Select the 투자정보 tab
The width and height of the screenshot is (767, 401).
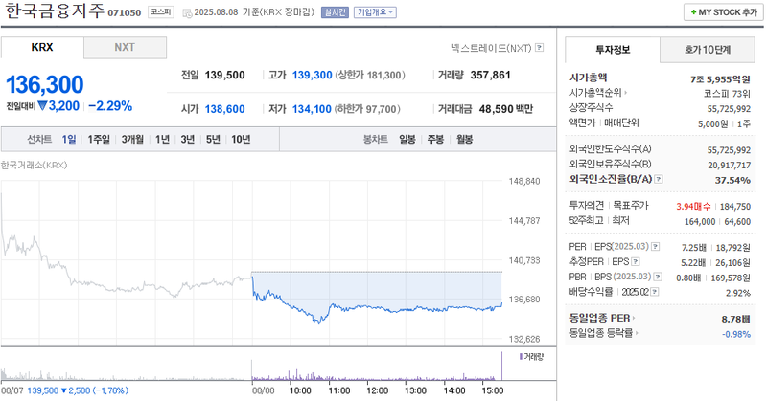(x=613, y=50)
